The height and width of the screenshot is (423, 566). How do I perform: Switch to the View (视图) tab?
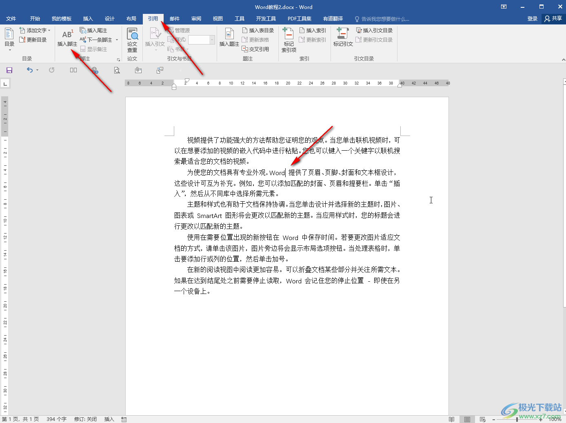pos(218,19)
